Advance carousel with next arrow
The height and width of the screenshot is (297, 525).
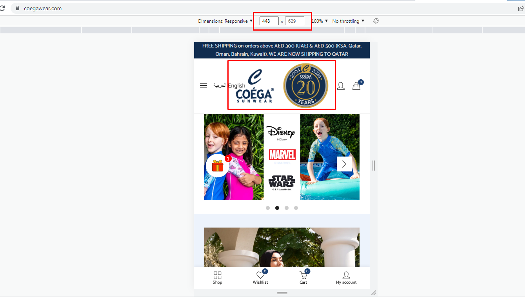[344, 164]
